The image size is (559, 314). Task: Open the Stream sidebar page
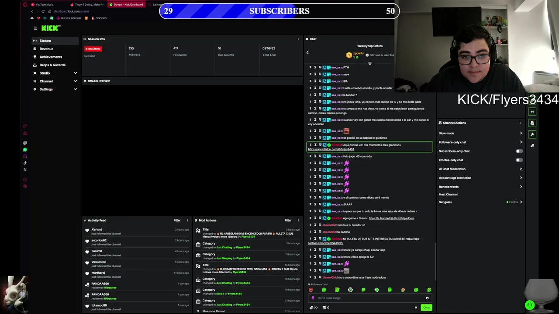click(56, 41)
